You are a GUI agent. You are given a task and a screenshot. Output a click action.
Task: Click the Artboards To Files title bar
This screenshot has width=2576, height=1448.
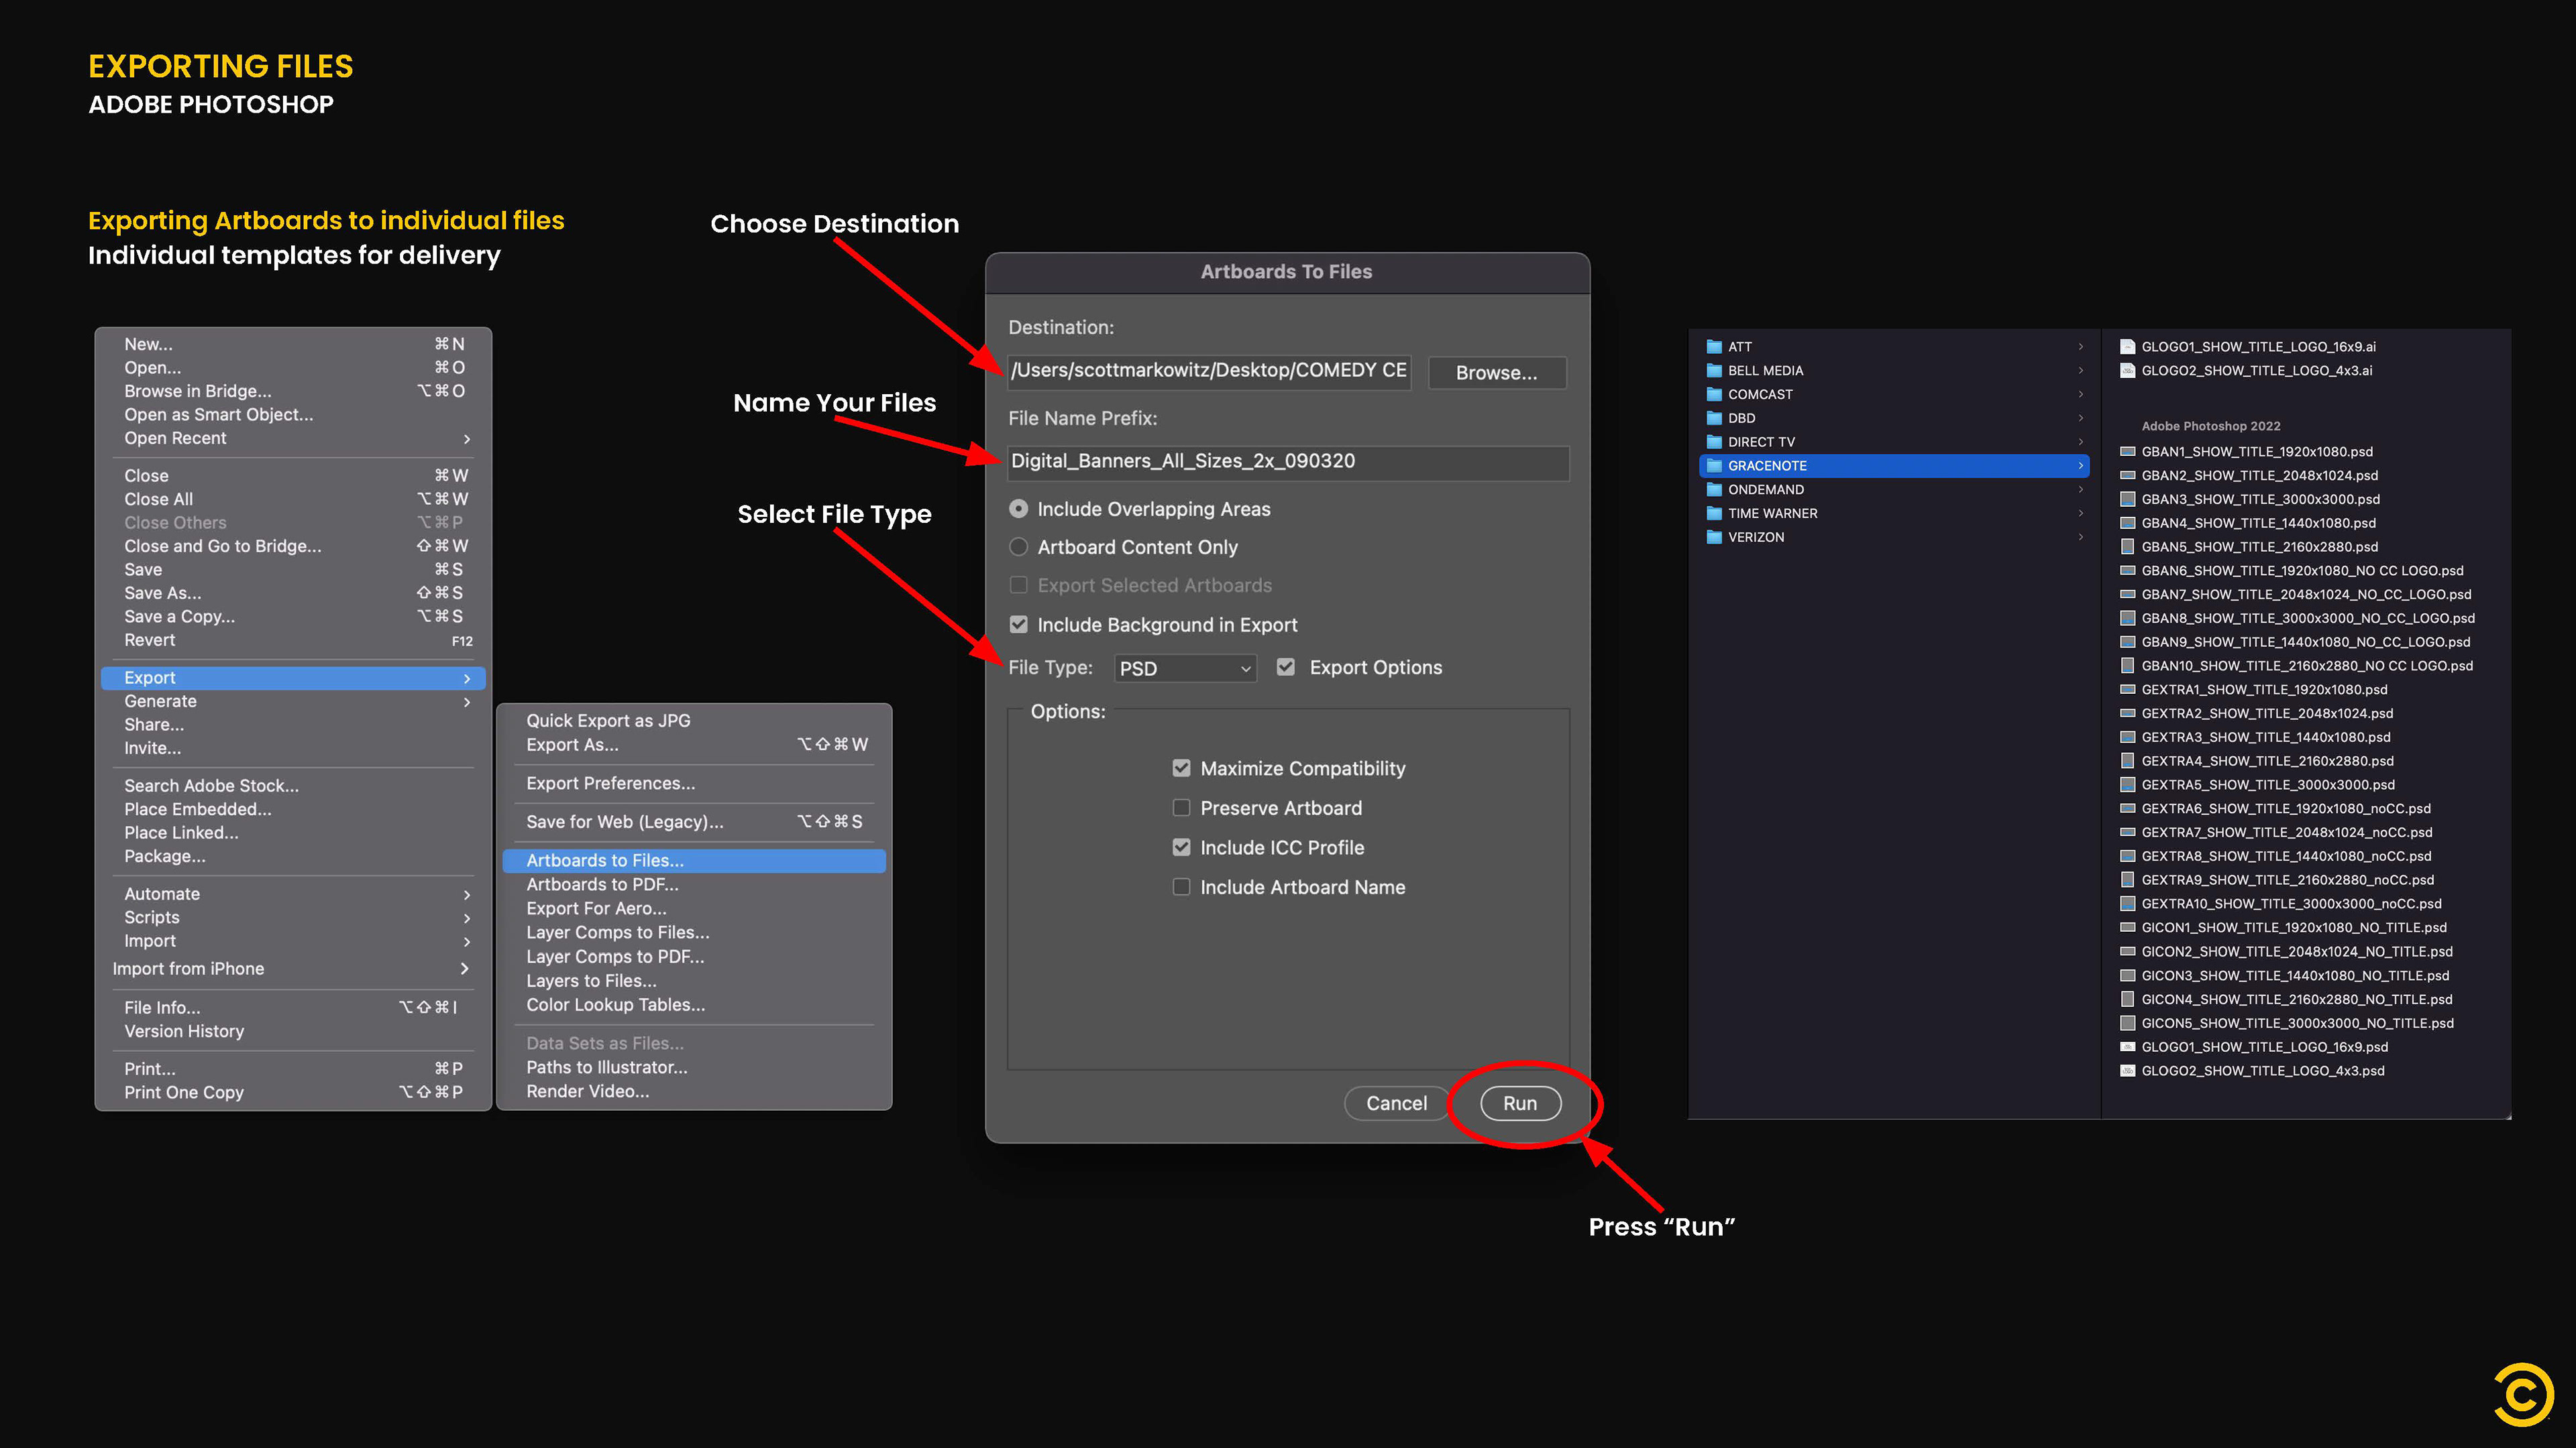click(1287, 271)
